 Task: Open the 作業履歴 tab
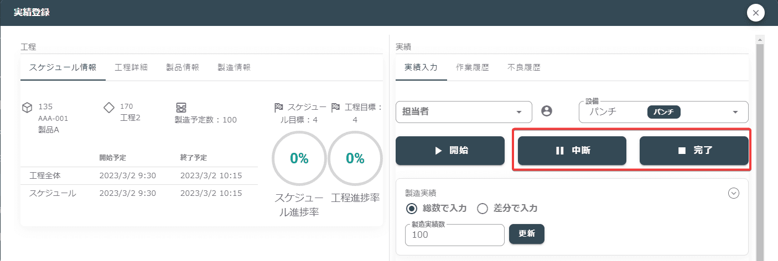pyautogui.click(x=473, y=67)
